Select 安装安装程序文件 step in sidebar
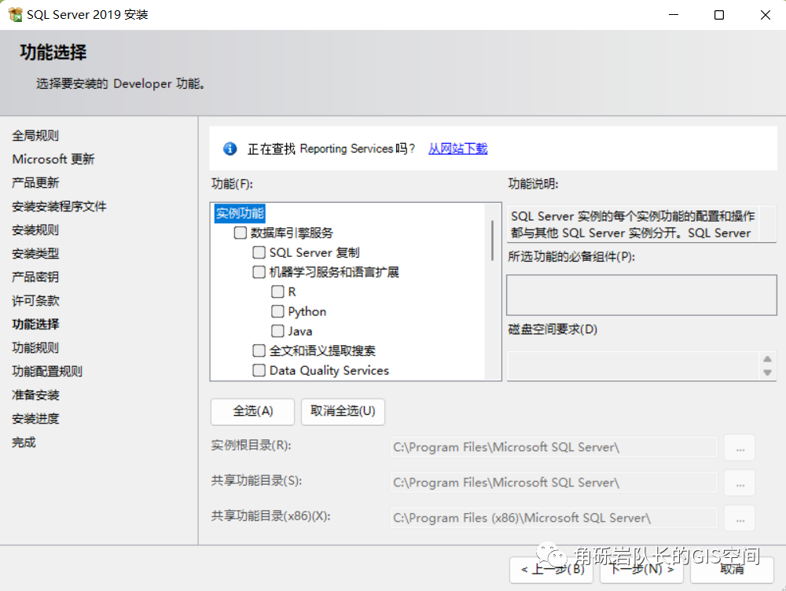The image size is (786, 591). (x=59, y=206)
